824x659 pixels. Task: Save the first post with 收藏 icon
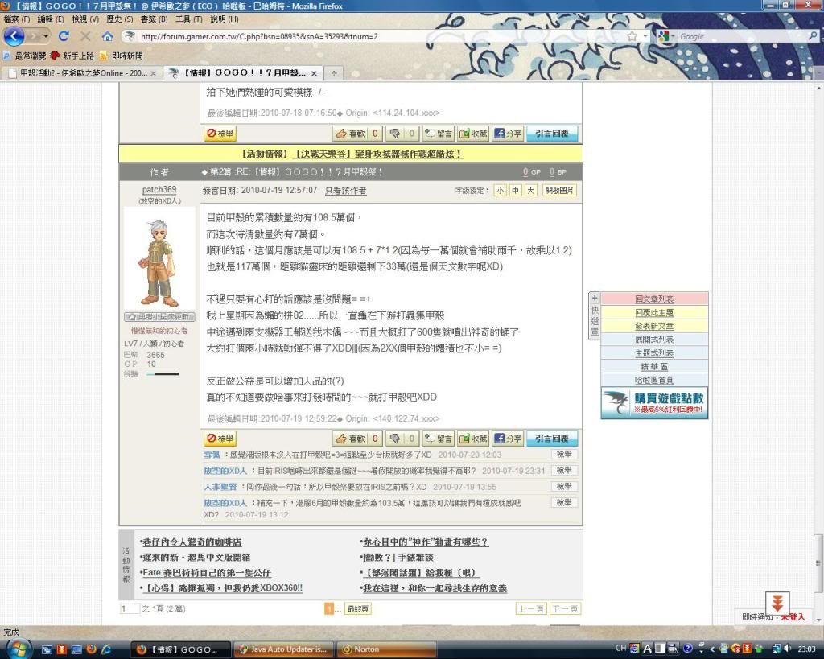pyautogui.click(x=473, y=134)
